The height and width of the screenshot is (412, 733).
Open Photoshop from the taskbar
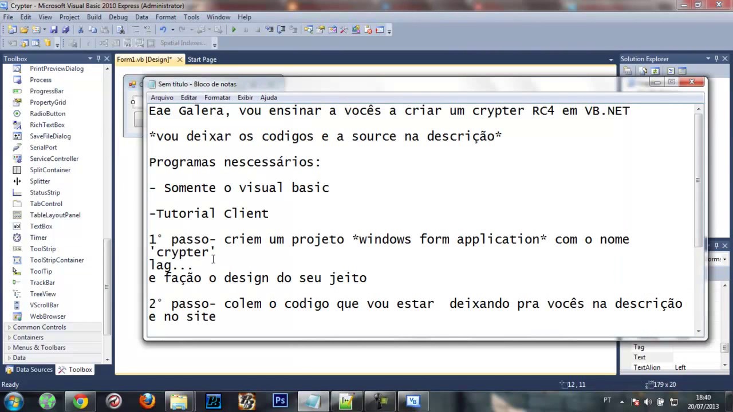(x=280, y=401)
